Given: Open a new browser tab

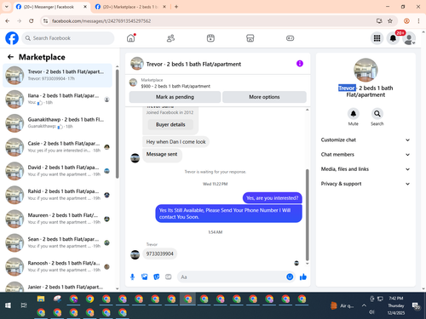Looking at the screenshot, I should pyautogui.click(x=176, y=7).
